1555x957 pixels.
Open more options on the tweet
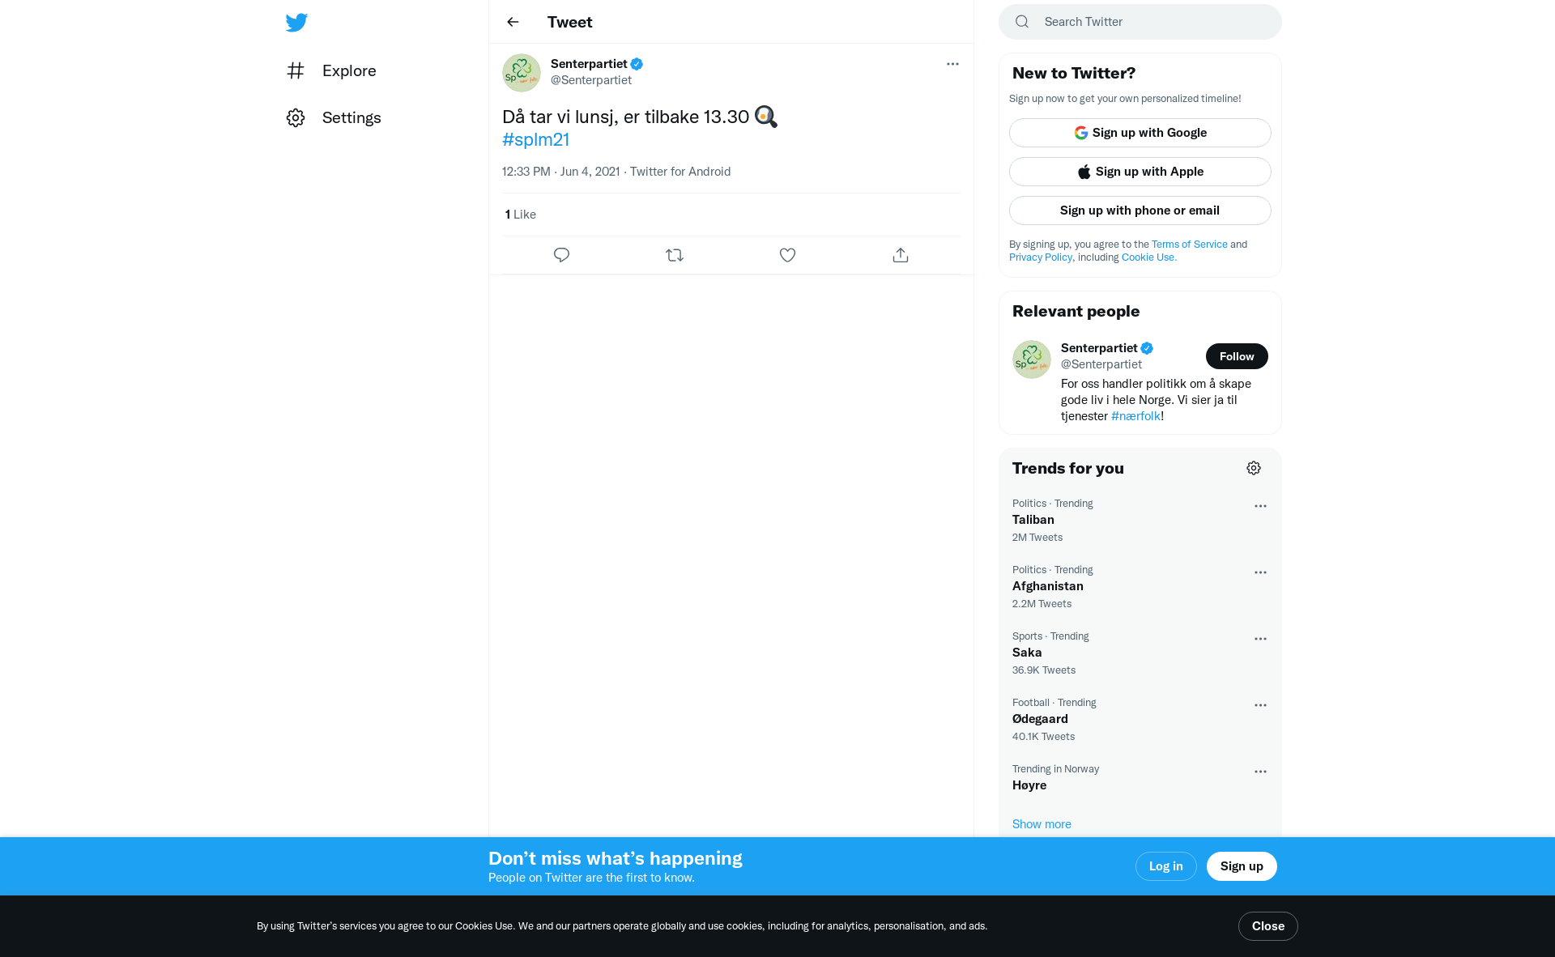click(x=952, y=64)
